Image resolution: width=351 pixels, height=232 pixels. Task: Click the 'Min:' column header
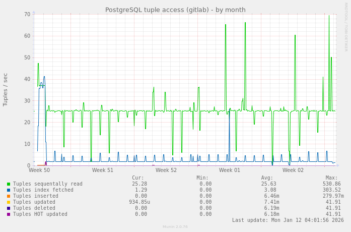[202, 178]
